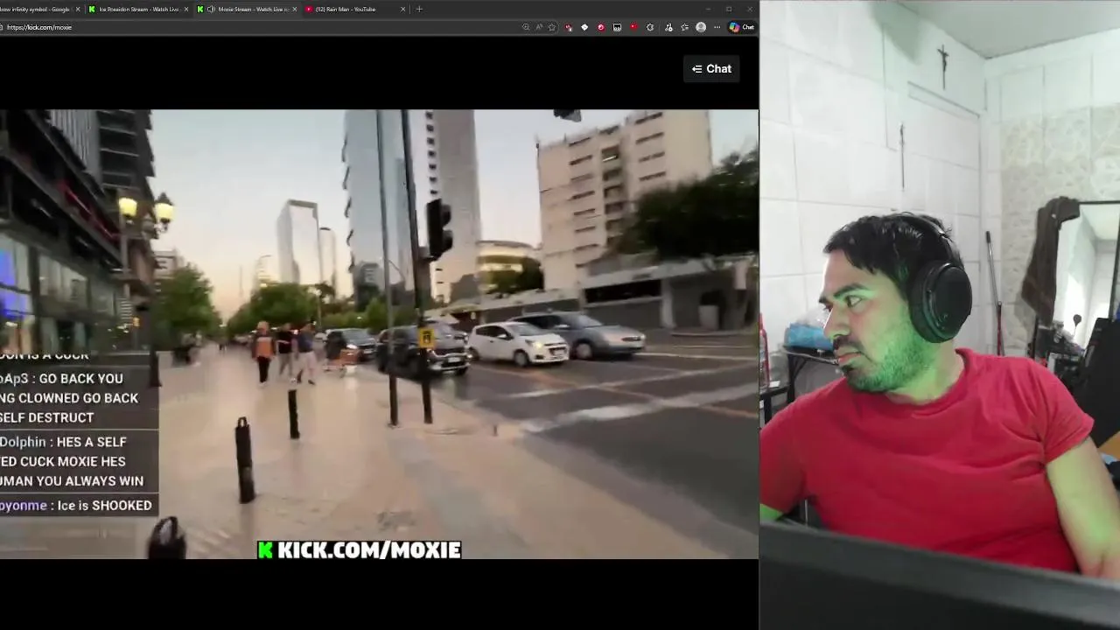Mute audio on Moxie Stream tab
Image resolution: width=1120 pixels, height=630 pixels.
[211, 9]
